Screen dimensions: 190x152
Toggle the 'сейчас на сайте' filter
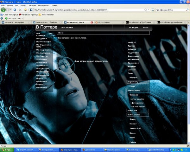coord(137,99)
